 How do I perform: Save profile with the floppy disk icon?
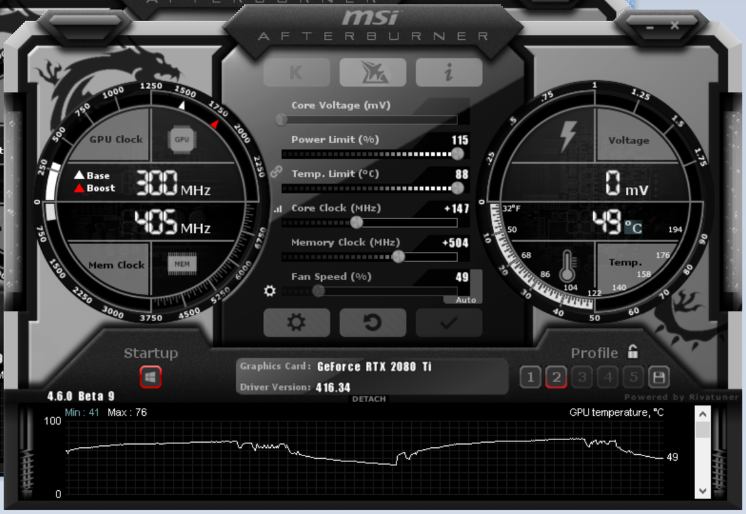[x=659, y=377]
